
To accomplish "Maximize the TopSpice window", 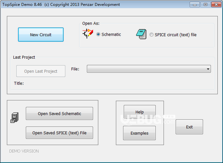I will [206, 4].
